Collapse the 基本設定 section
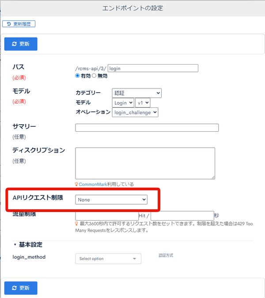Image resolution: width=265 pixels, height=298 pixels. click(28, 245)
